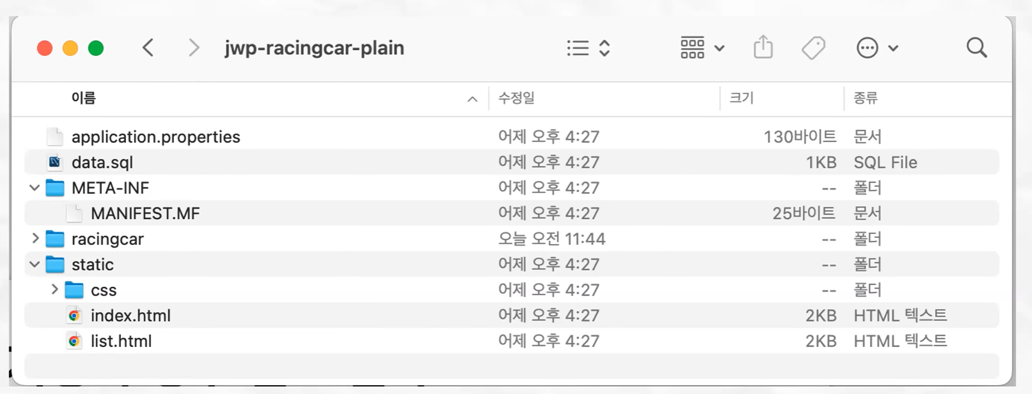Click the 2KB size of list.html
The width and height of the screenshot is (1032, 394).
821,341
